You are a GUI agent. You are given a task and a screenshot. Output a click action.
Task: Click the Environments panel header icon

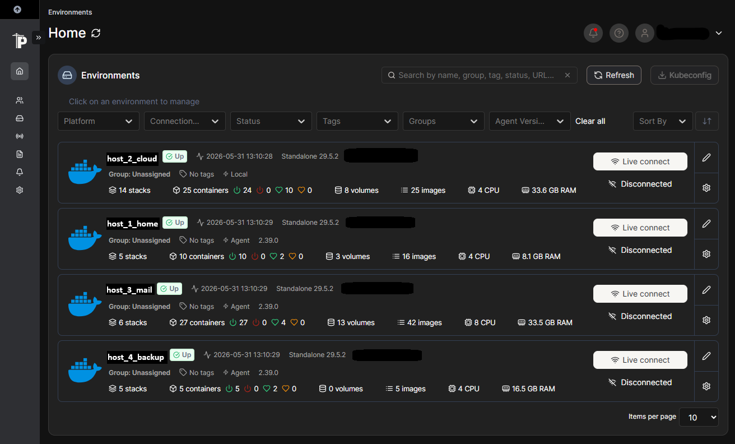(x=67, y=75)
